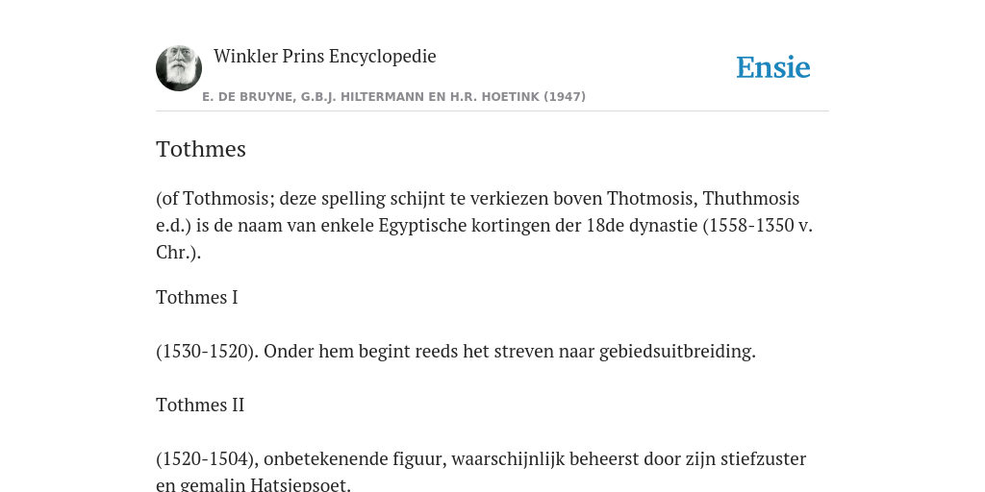This screenshot has width=985, height=492.
Task: Click the author name H.R. HOETINK
Action: click(495, 97)
